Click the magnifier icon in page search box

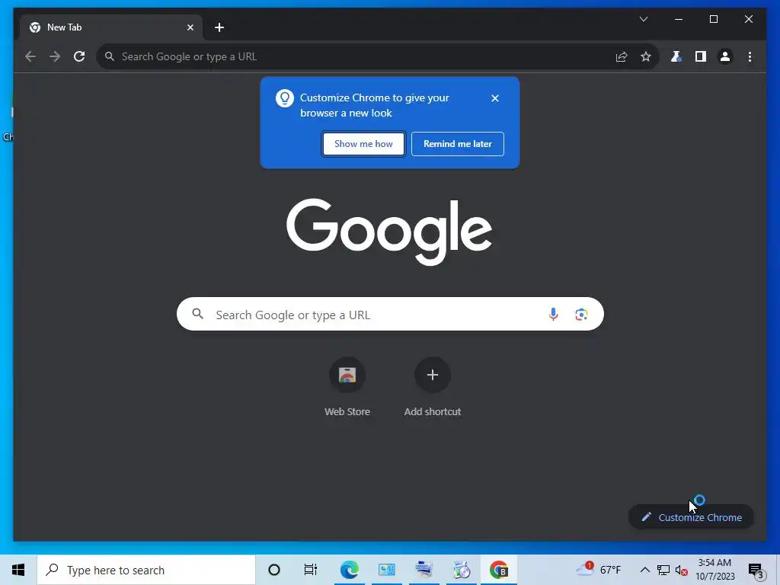198,314
